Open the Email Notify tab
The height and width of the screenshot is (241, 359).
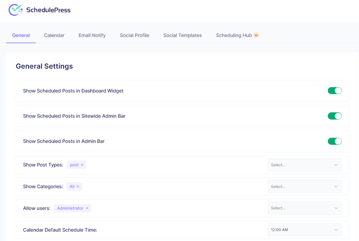(x=92, y=35)
